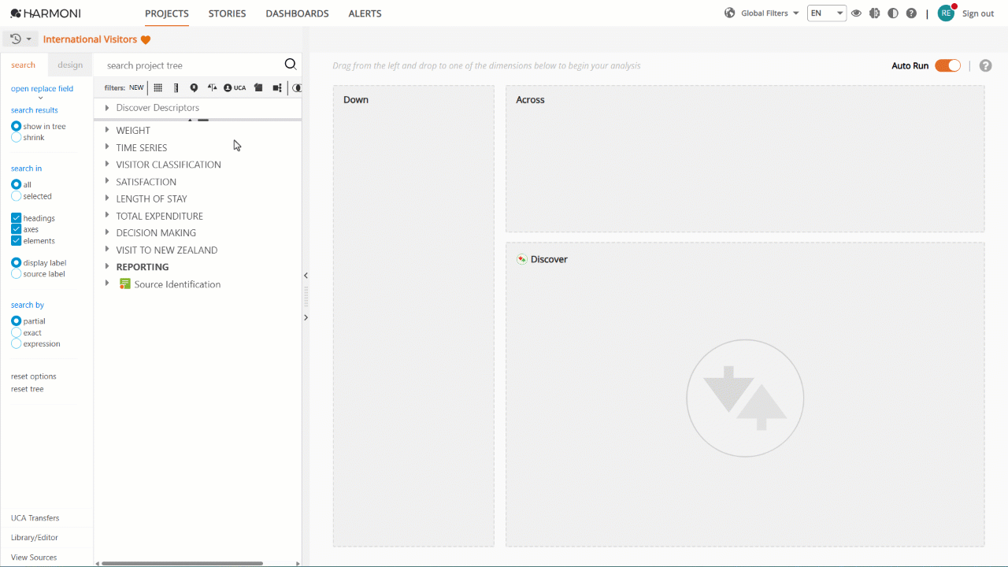Click the TOTAL EXPENDITURE tree item
Viewport: 1008px width, 567px height.
tap(160, 216)
